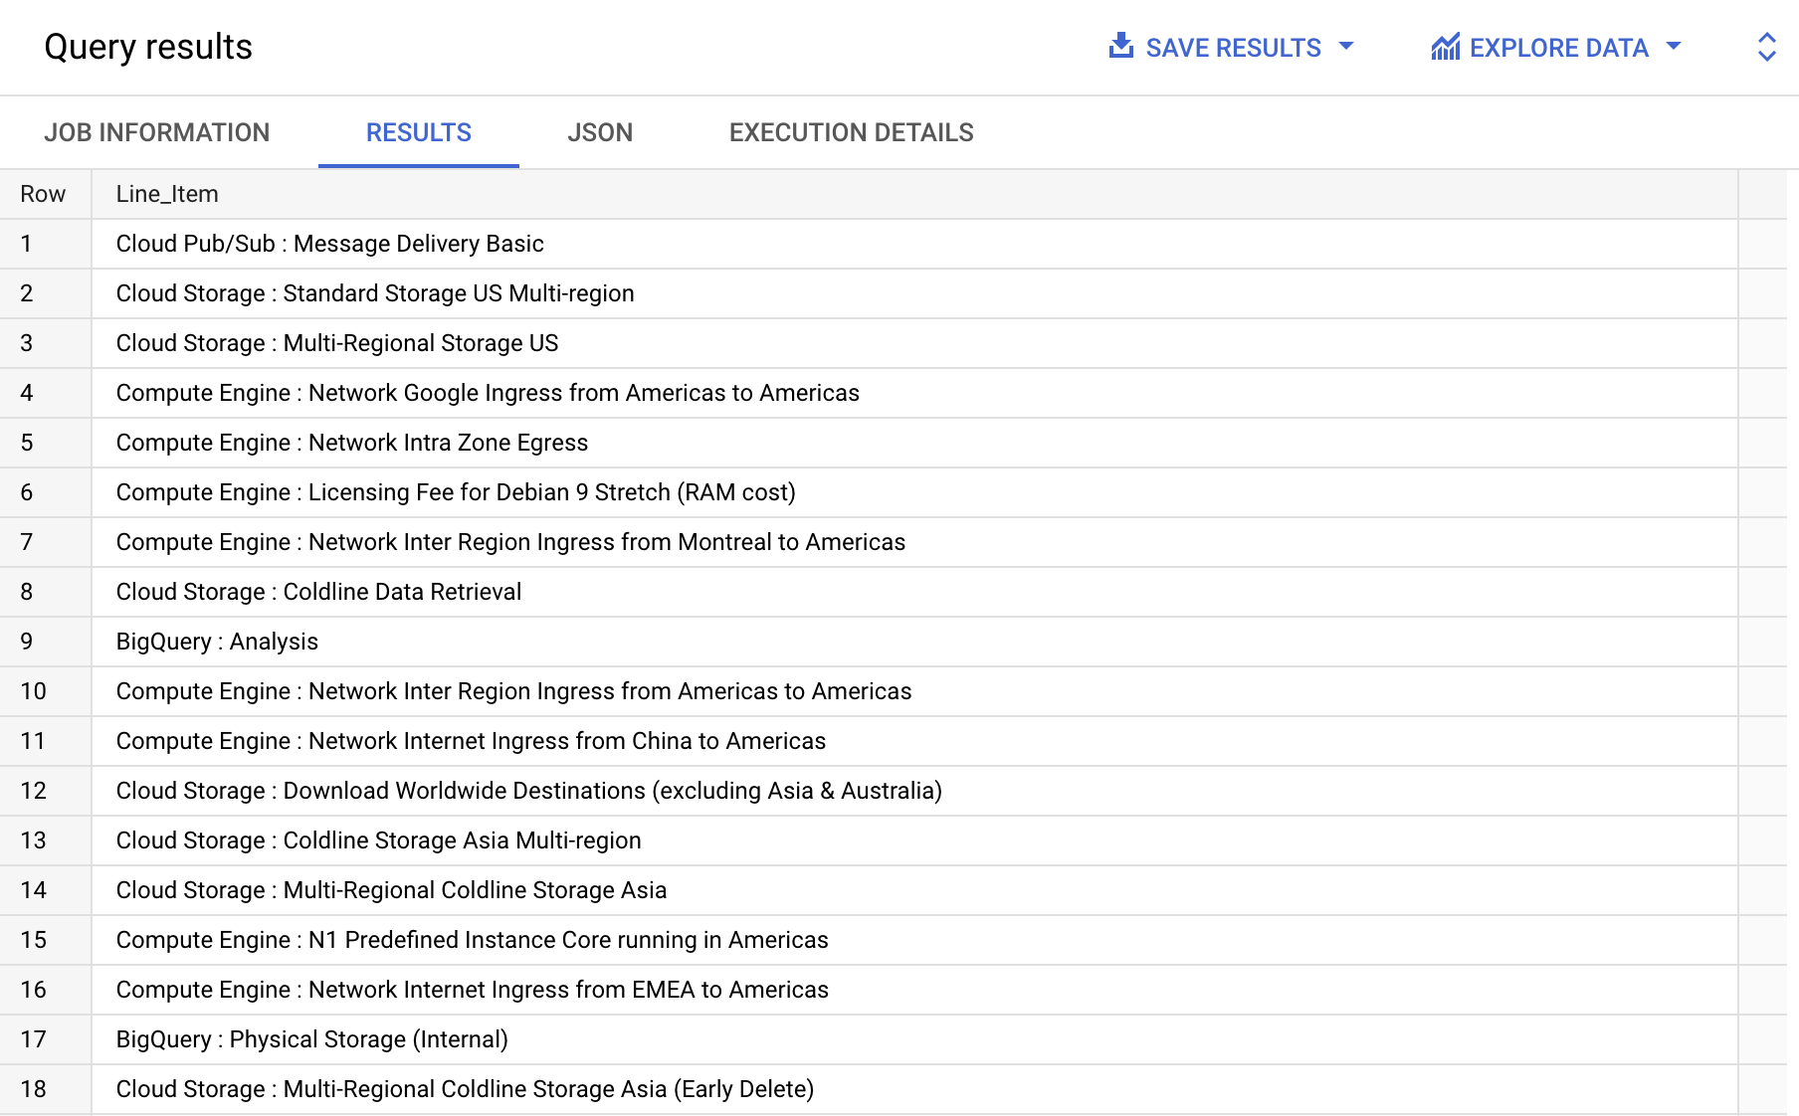Switch to the JOB INFORMATION tab
The height and width of the screenshot is (1116, 1799).
click(x=157, y=132)
